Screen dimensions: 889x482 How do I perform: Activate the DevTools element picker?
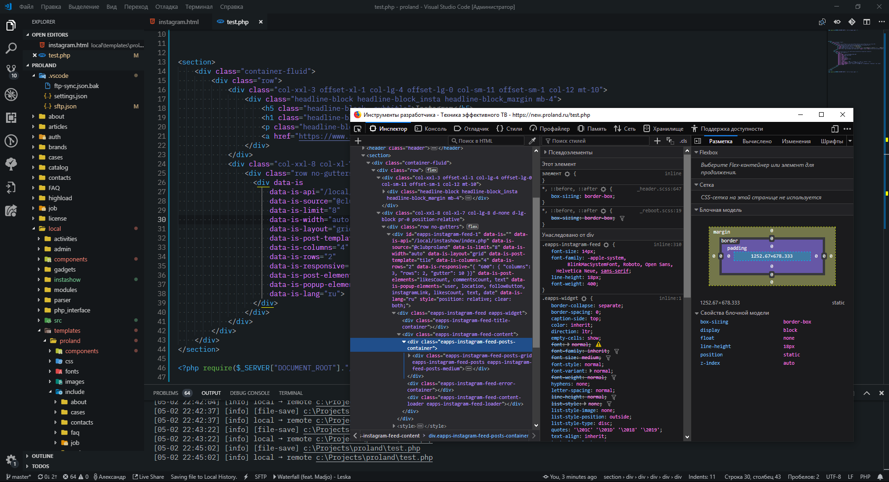[358, 129]
